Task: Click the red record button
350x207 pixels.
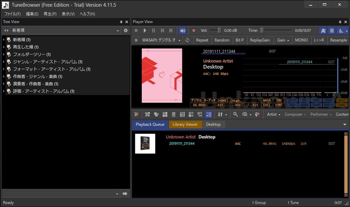Action: [194, 30]
